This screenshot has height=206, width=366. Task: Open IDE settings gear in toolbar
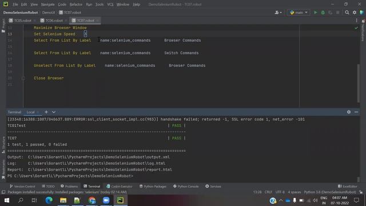tap(355, 13)
